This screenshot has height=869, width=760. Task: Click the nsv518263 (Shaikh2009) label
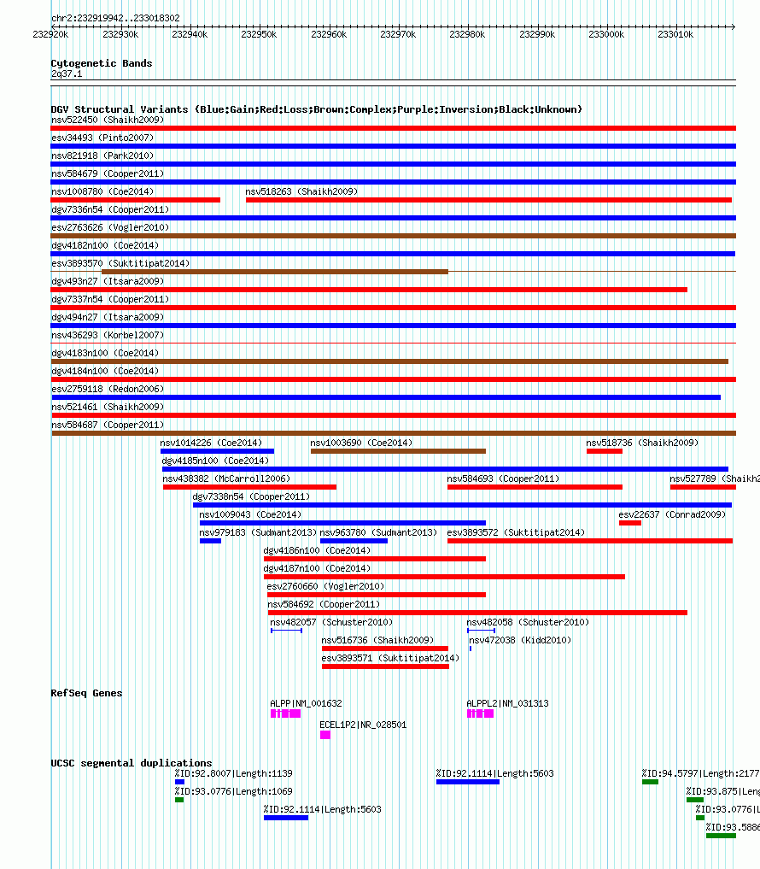pyautogui.click(x=301, y=191)
